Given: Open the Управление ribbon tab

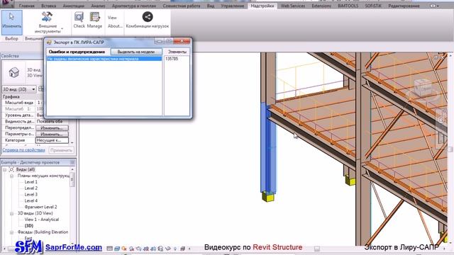Looking at the screenshot, I should point(232,6).
